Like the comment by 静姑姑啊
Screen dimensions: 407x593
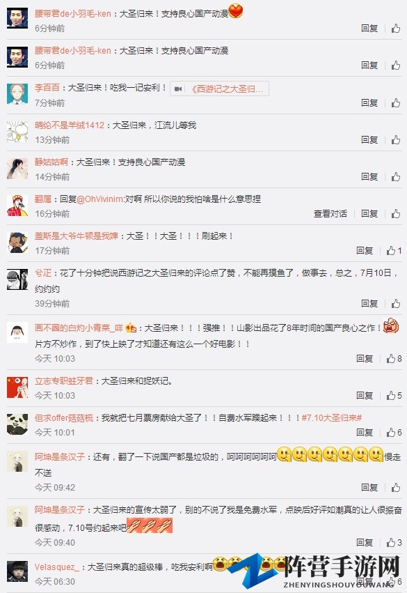[x=396, y=176]
